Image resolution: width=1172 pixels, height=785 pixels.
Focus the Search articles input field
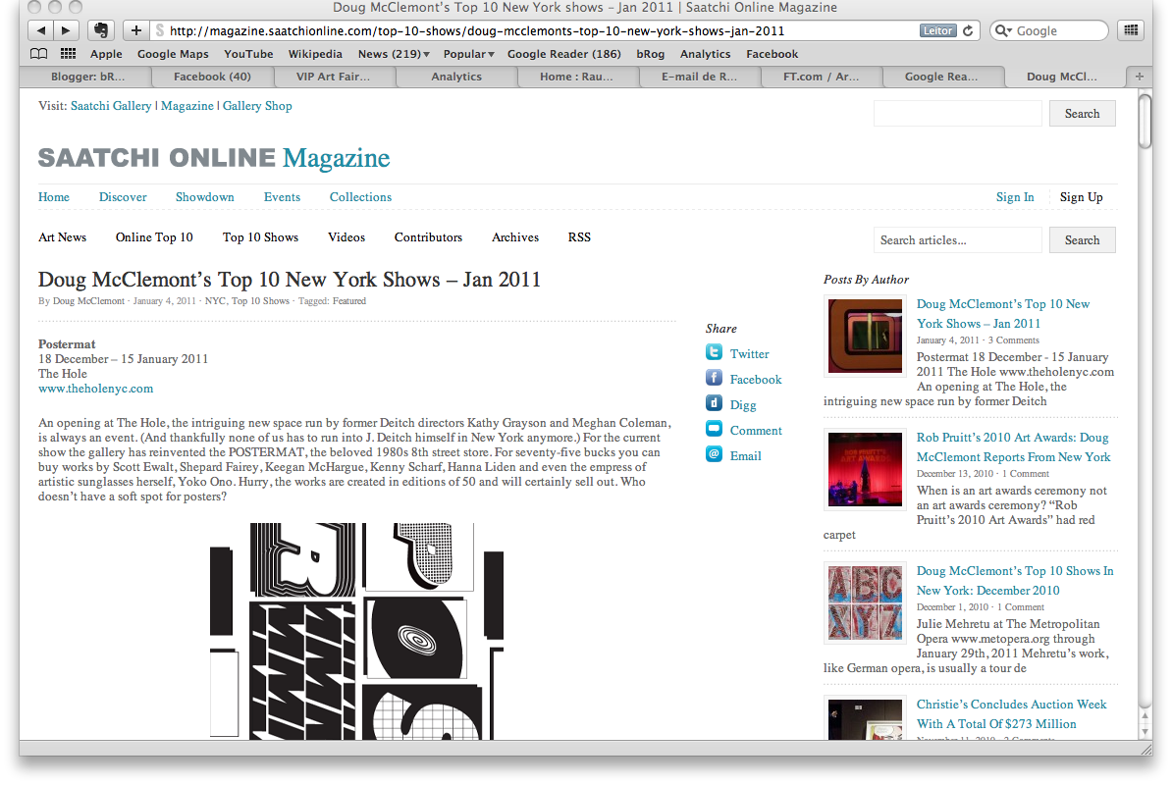[957, 239]
